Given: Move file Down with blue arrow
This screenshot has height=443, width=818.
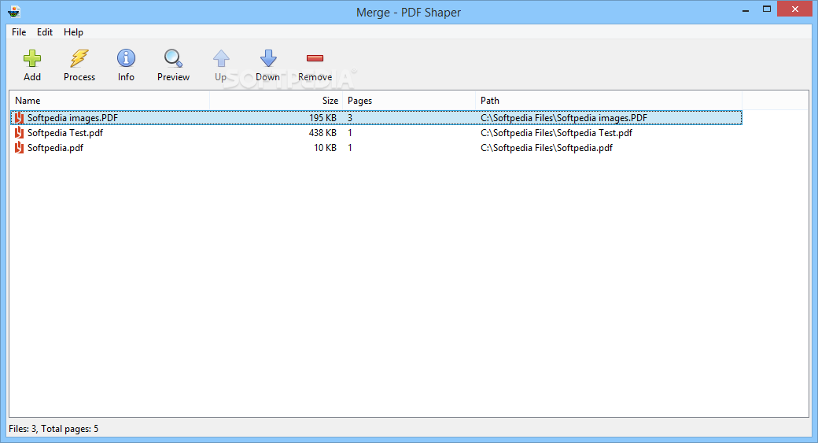Looking at the screenshot, I should 268,58.
